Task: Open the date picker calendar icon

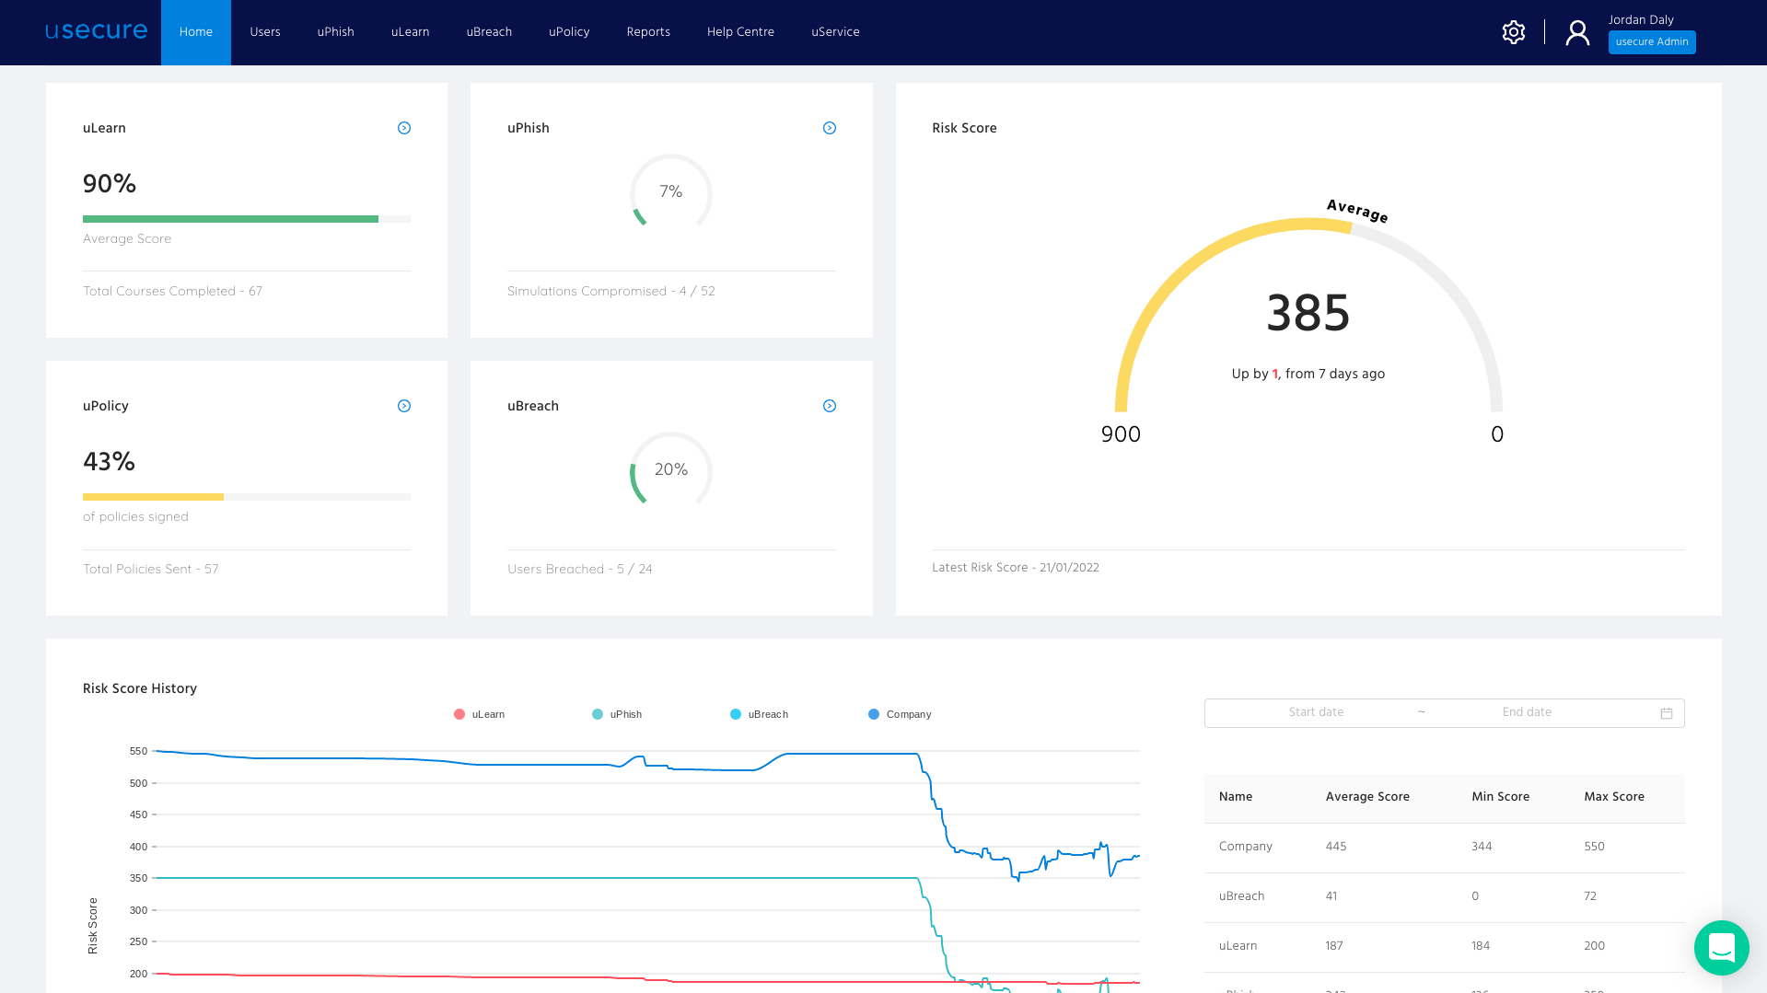Action: [x=1666, y=712]
